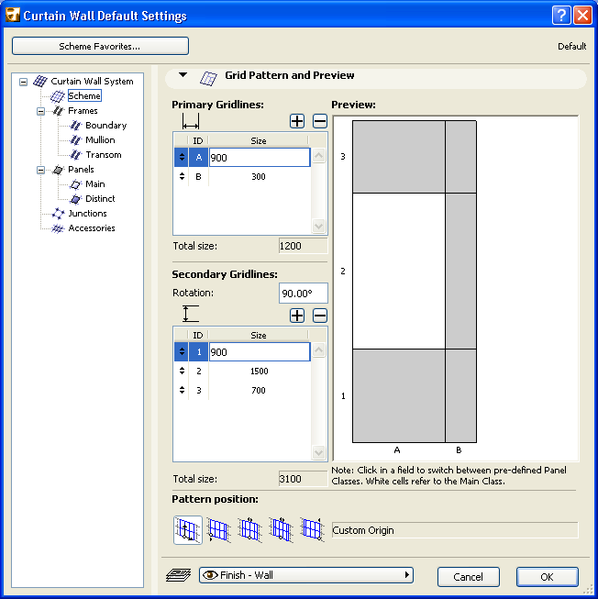This screenshot has width=598, height=599.
Task: Click the move handle of secondary row 2
Action: [x=182, y=371]
